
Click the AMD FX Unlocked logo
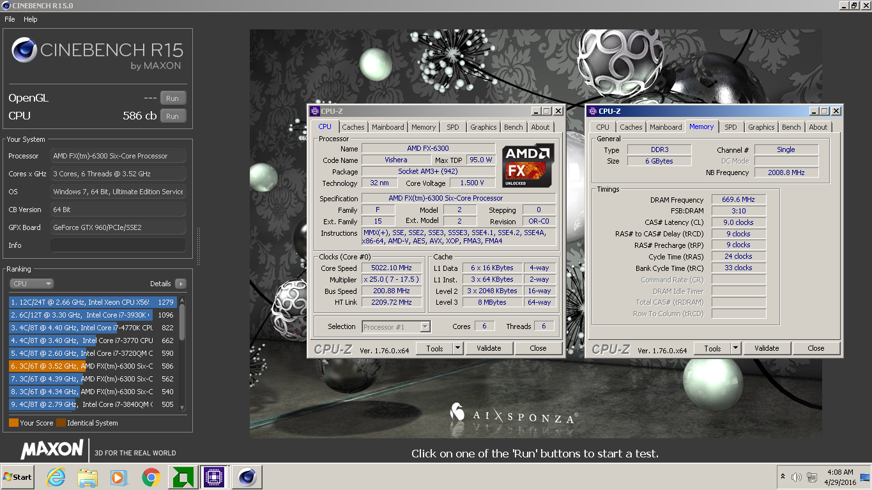527,166
